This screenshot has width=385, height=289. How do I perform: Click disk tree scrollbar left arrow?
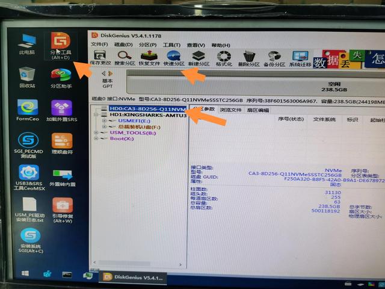[94, 263]
